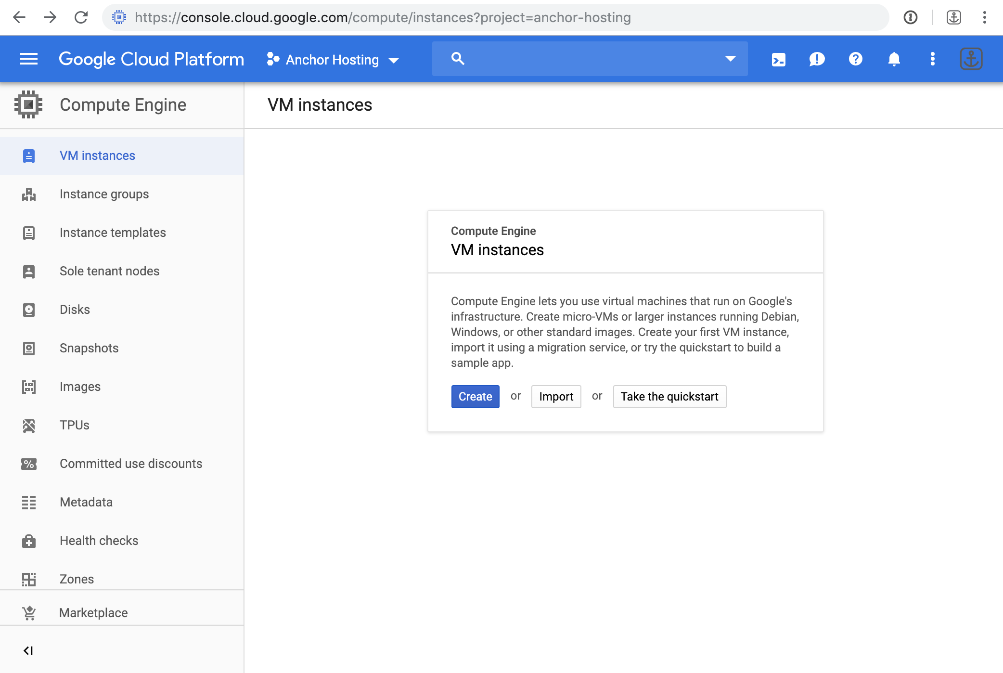Image resolution: width=1003 pixels, height=673 pixels.
Task: Click the Instance groups icon
Action: pos(29,194)
